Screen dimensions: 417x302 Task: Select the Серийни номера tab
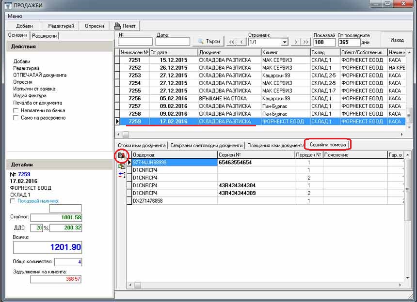(x=328, y=145)
